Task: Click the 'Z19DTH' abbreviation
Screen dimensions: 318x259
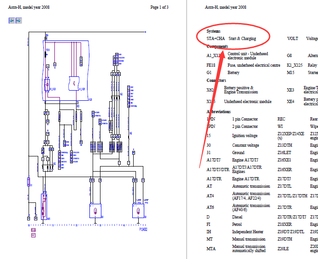Action: (x=285, y=239)
